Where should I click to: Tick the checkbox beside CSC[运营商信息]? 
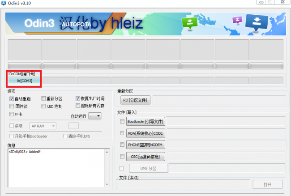point(122,156)
